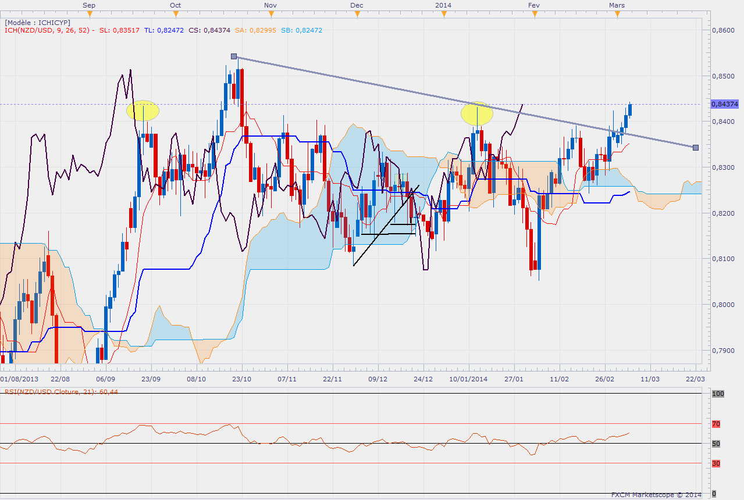Screen dimensions: 744x500
Task: Click the CS: 0,84374 value
Action: (209, 30)
